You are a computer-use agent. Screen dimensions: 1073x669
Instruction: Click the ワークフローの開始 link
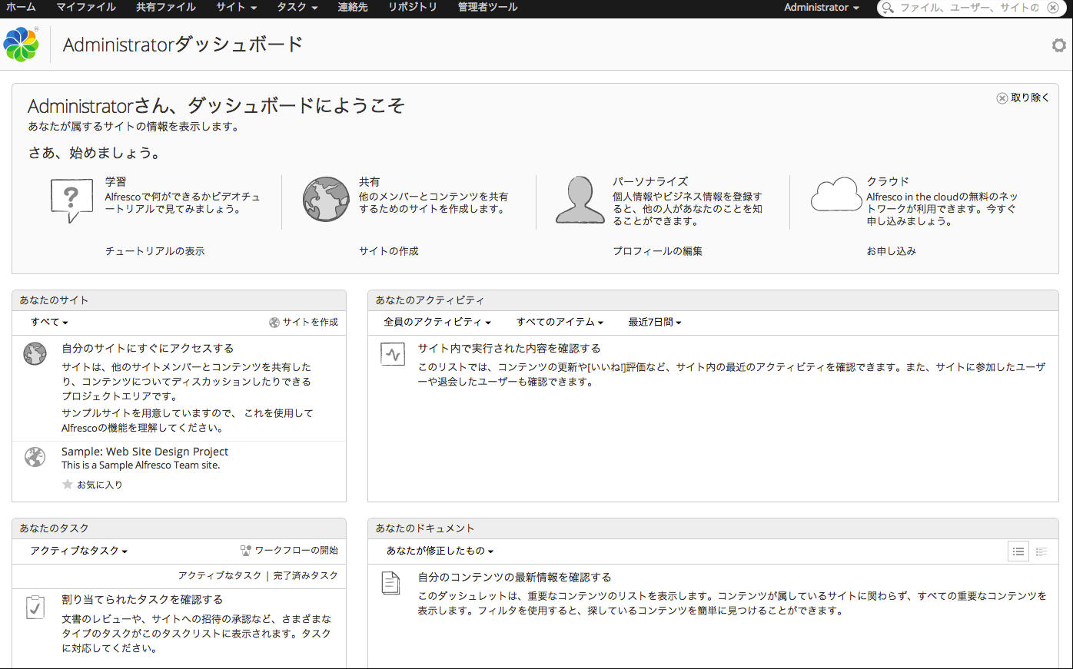pyautogui.click(x=297, y=551)
